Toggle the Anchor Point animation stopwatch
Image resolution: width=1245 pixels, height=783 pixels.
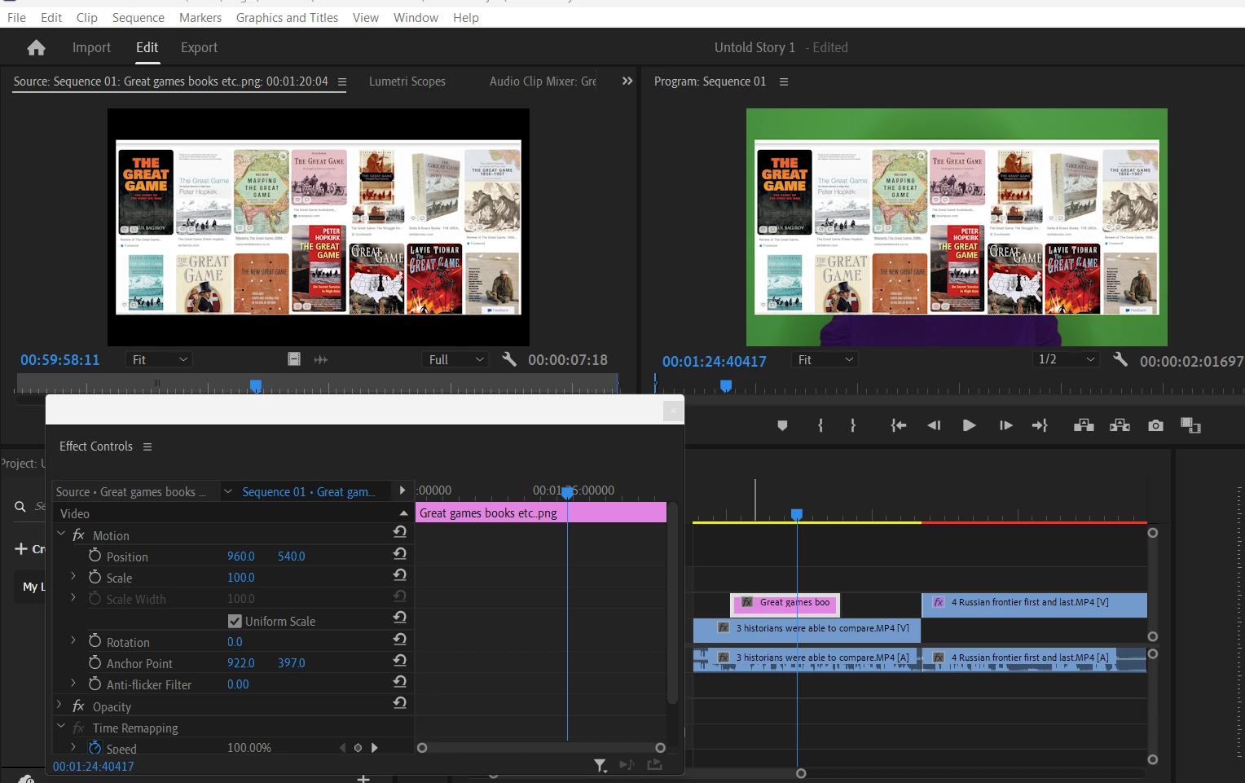95,662
